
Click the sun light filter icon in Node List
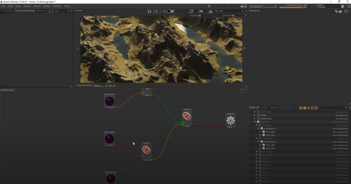pos(308,108)
